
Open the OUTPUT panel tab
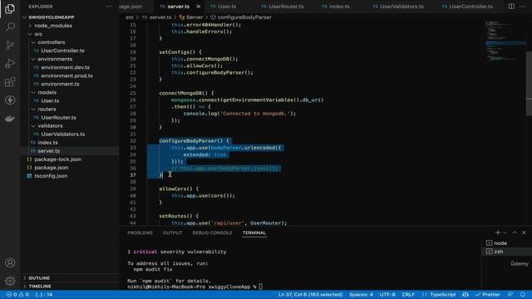[172, 233]
